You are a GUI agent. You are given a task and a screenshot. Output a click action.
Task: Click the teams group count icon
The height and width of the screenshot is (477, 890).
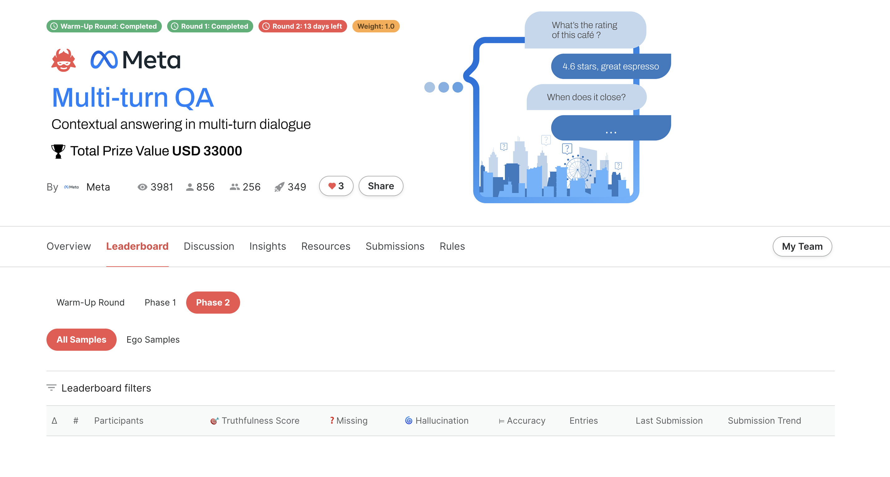[x=235, y=187]
